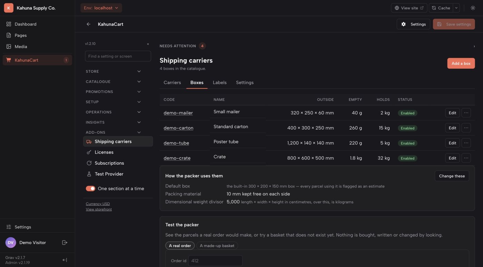Expand the CATALOGUE section
This screenshot has height=267, width=483.
[x=114, y=82]
